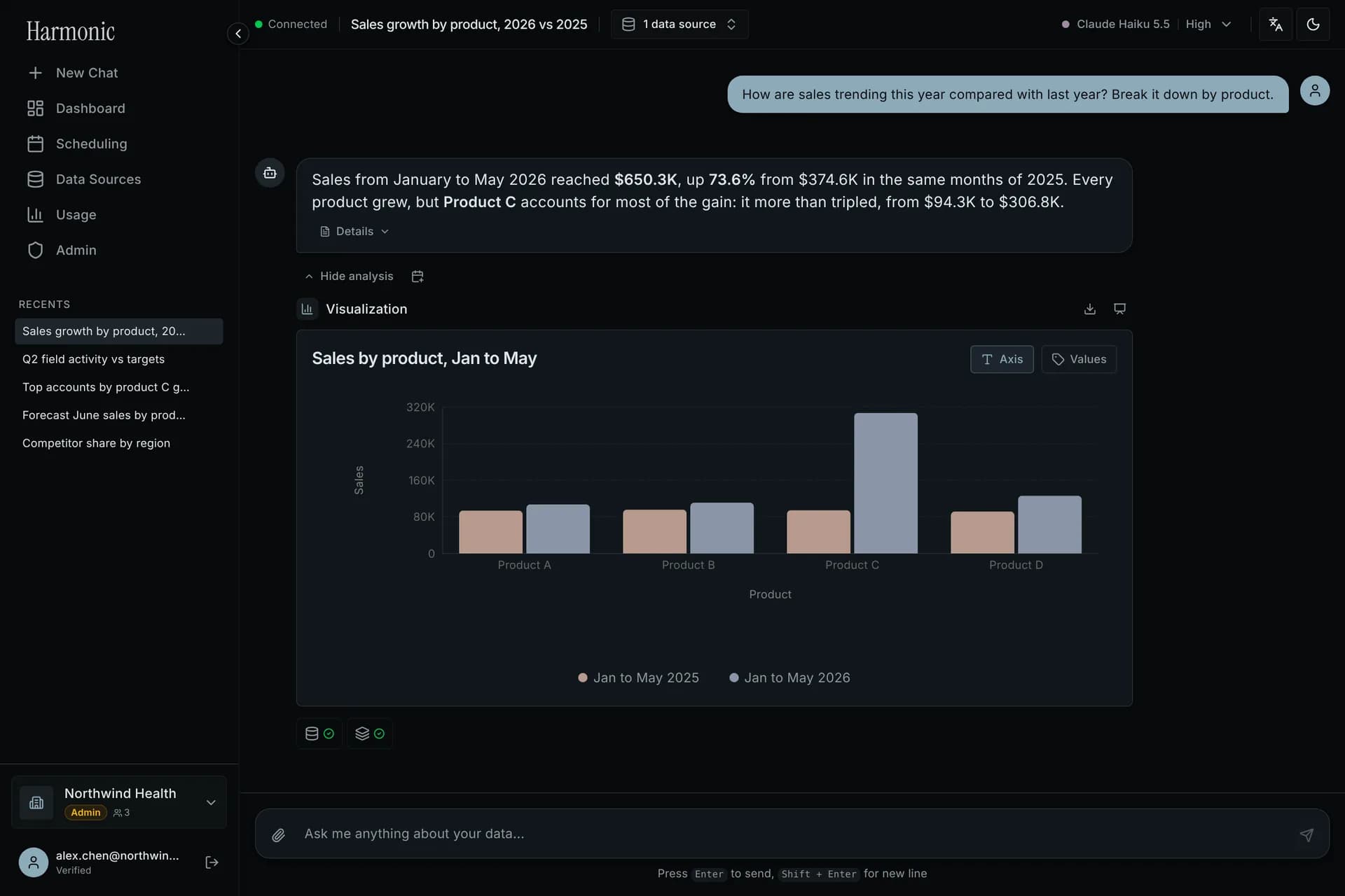The image size is (1345, 896).
Task: Open recent chat Top accounts by product C
Action: (x=119, y=387)
